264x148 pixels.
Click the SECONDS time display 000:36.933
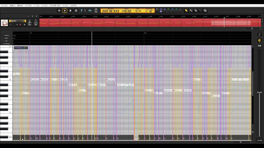coord(111,11)
